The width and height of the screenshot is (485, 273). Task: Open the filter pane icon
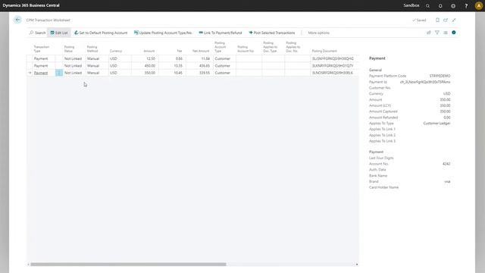coord(437,33)
